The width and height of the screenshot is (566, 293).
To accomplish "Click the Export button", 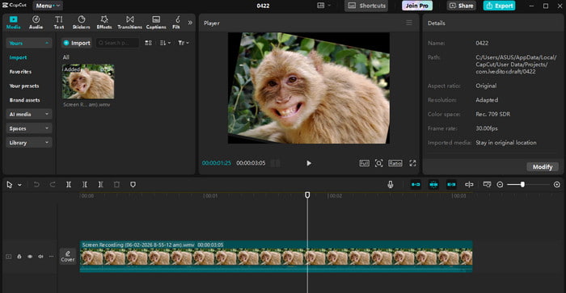I will pyautogui.click(x=499, y=6).
